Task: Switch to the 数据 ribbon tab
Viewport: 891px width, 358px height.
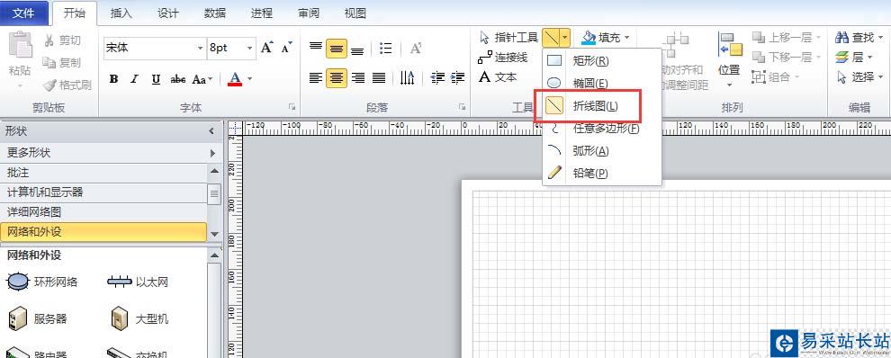Action: pos(215,13)
